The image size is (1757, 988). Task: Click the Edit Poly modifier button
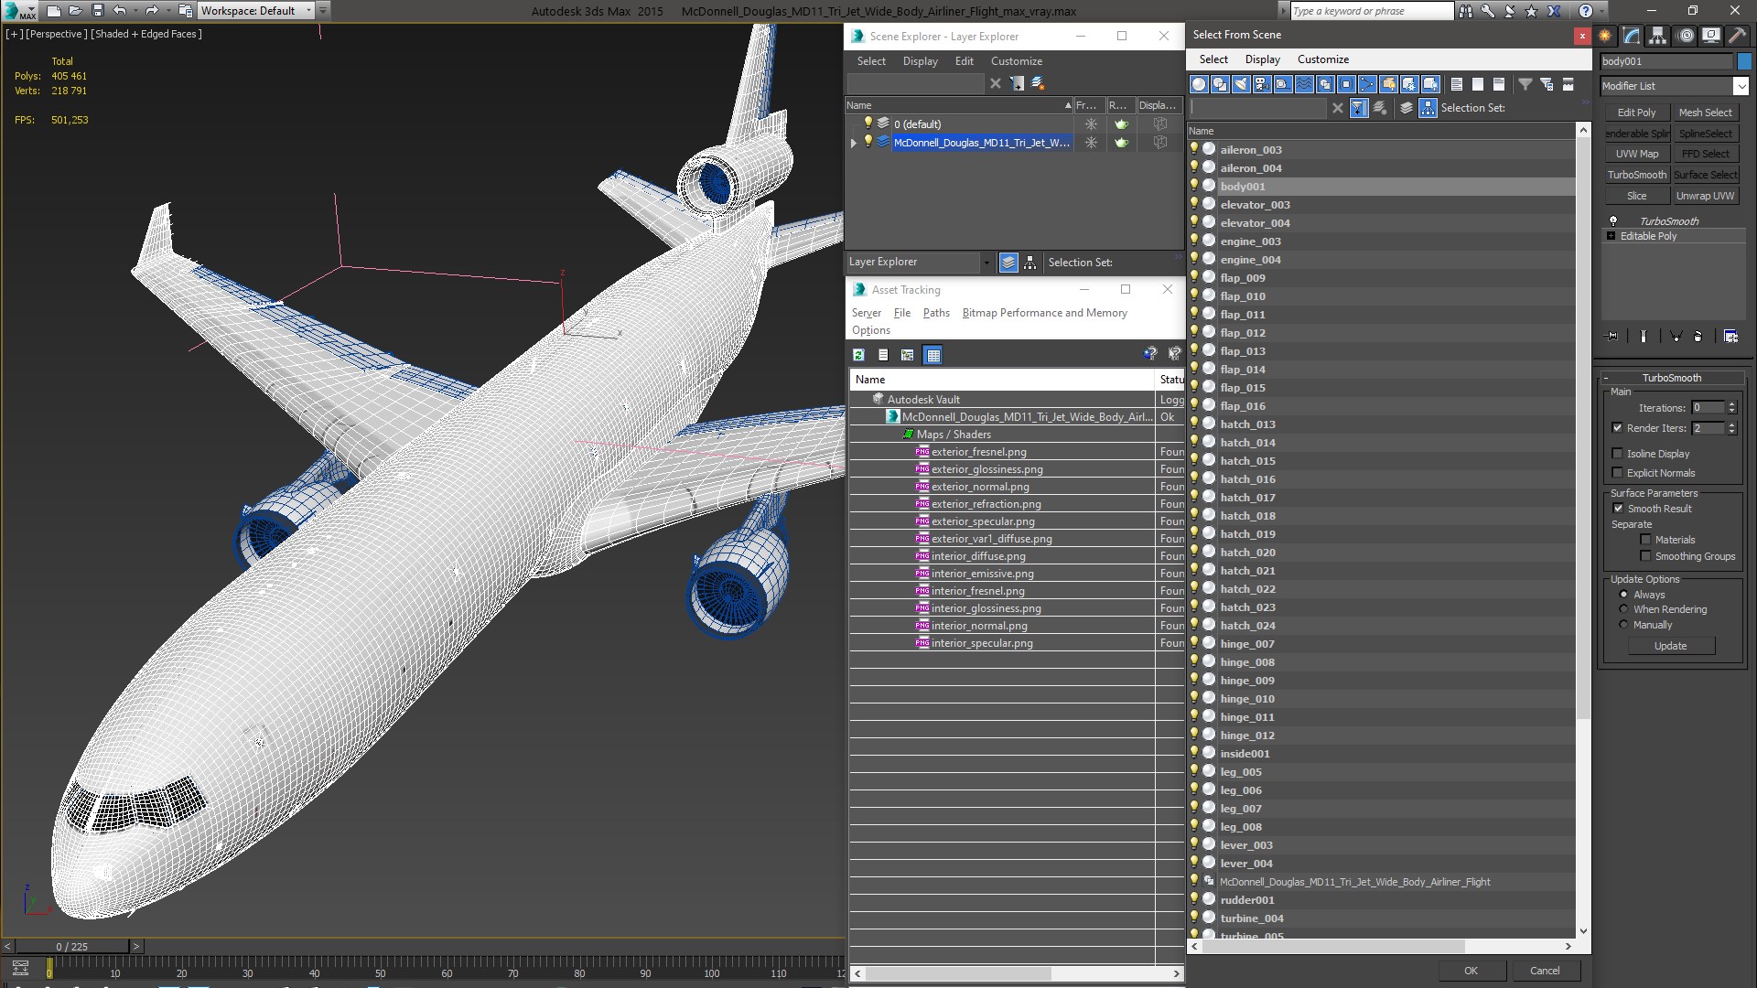pos(1636,113)
